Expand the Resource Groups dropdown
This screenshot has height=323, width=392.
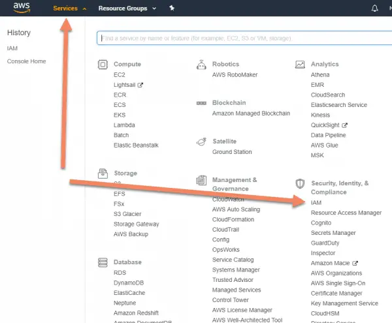(x=127, y=8)
